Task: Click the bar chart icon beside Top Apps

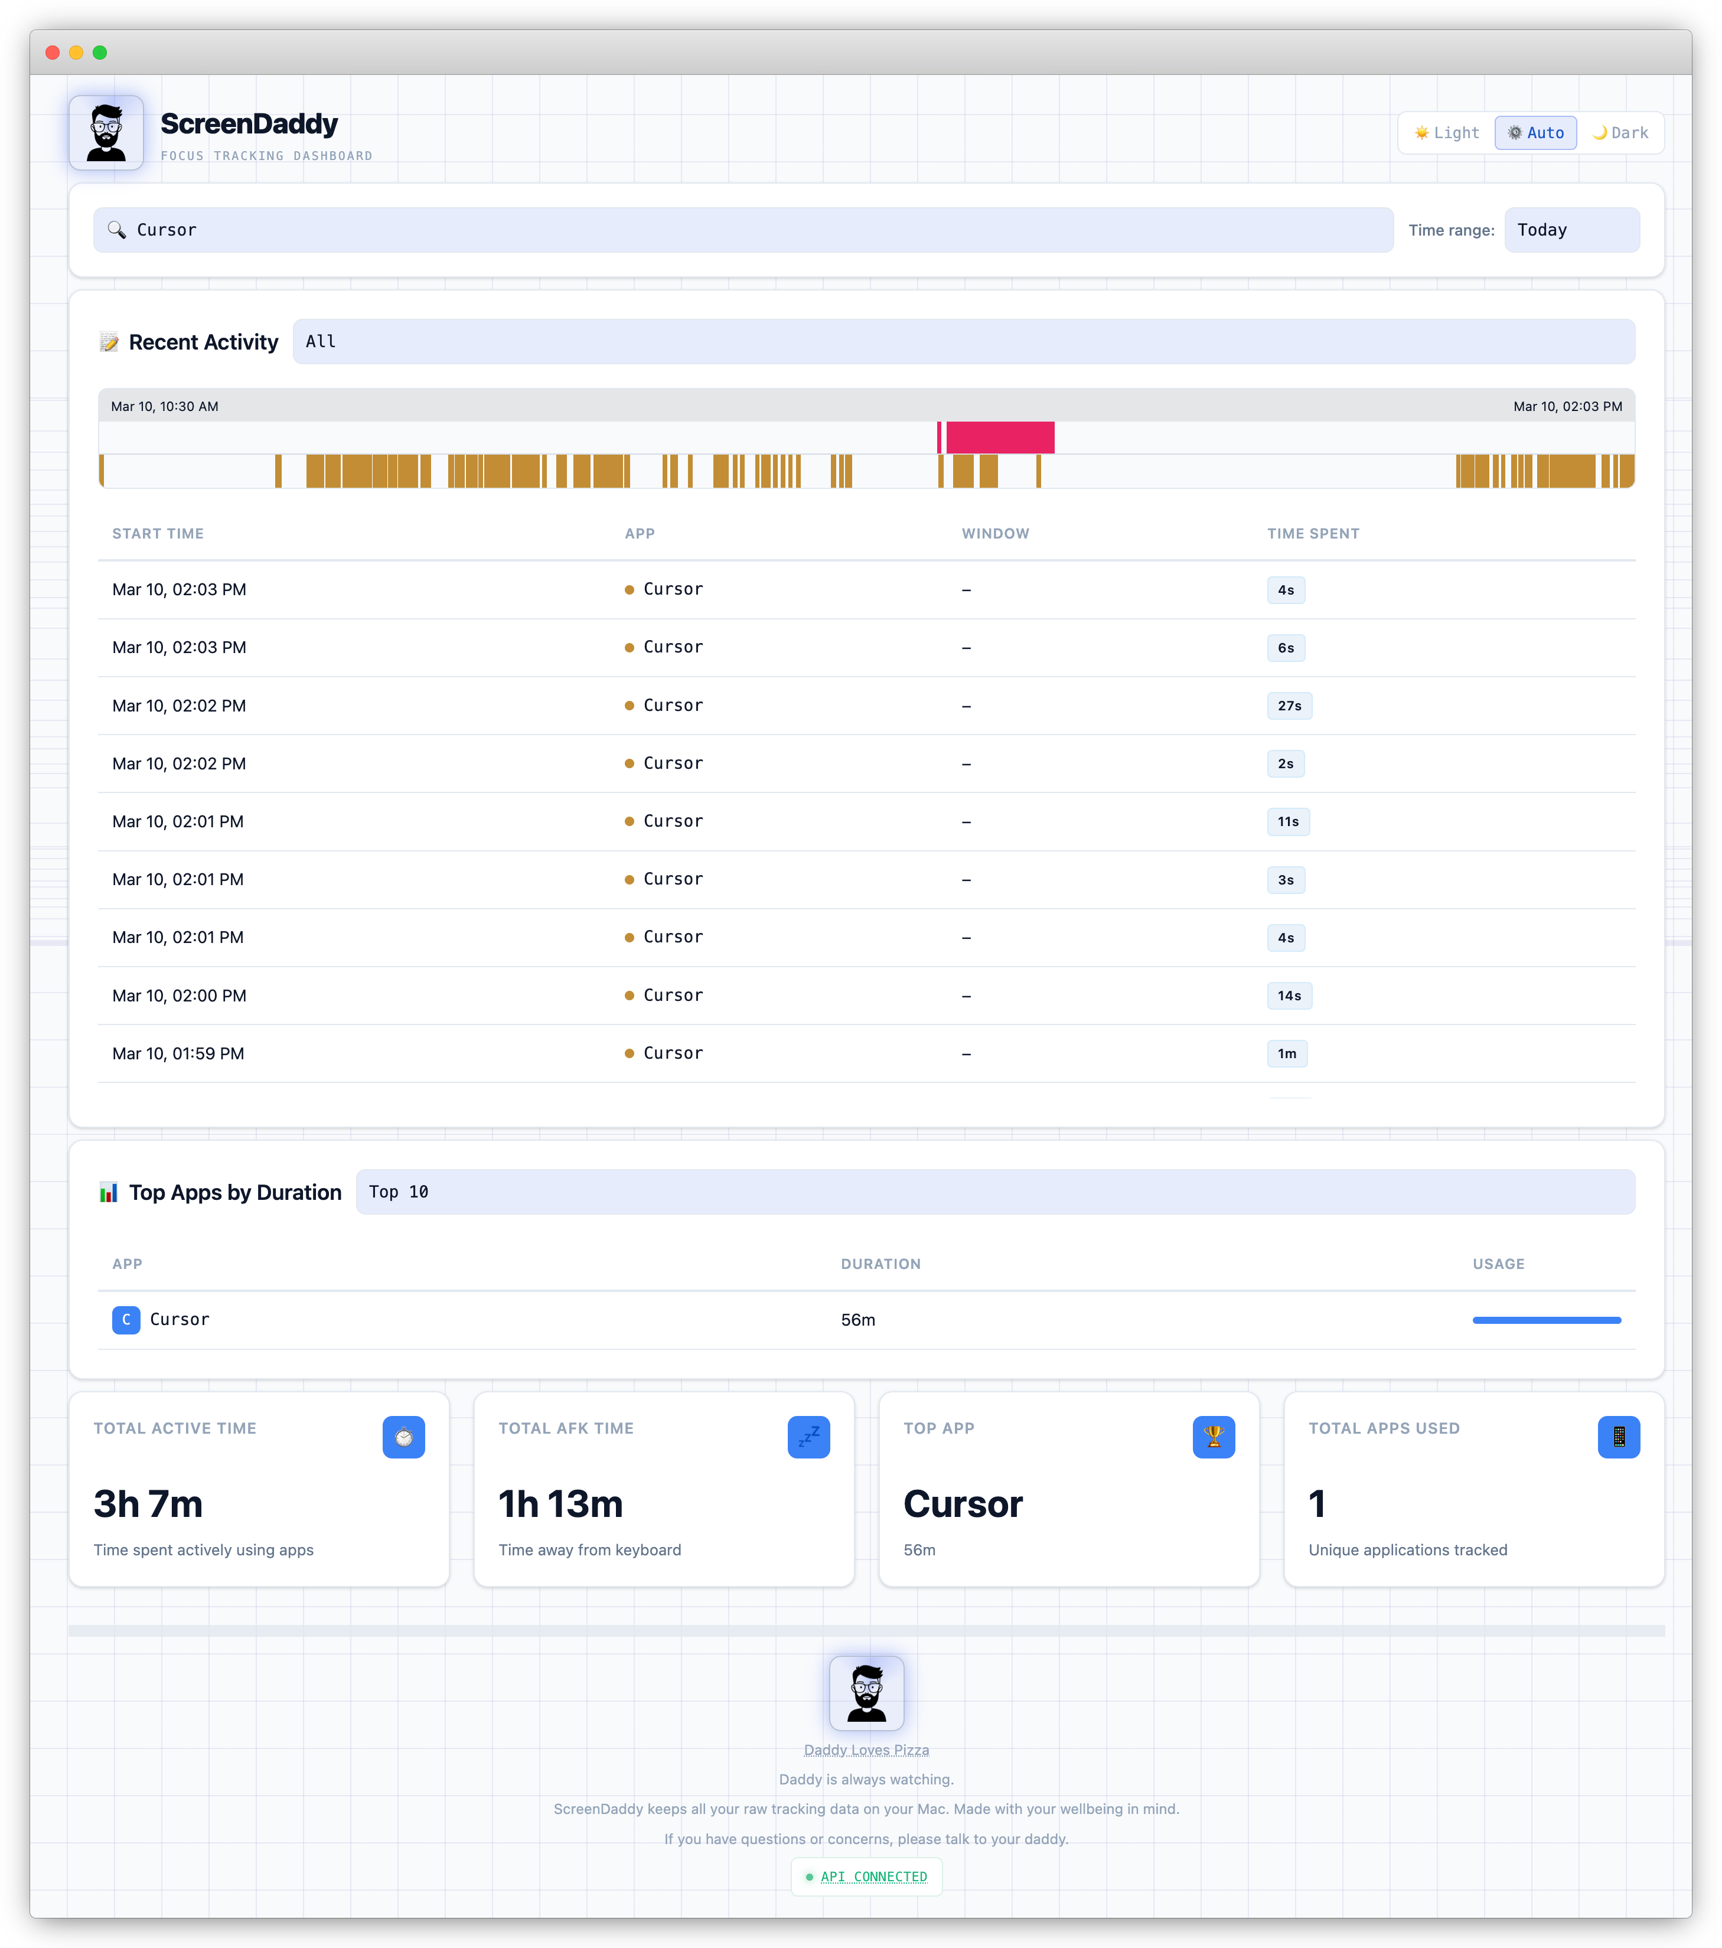Action: (x=109, y=1192)
